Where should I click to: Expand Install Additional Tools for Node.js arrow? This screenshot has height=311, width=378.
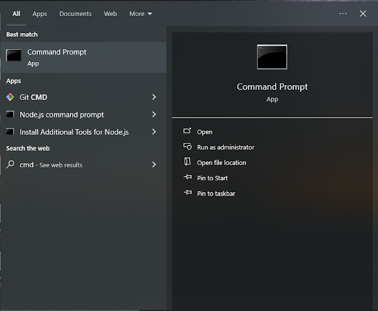pyautogui.click(x=154, y=132)
